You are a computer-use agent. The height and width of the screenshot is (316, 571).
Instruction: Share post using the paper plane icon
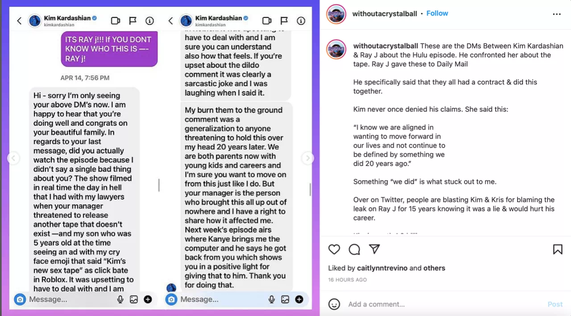(x=374, y=249)
